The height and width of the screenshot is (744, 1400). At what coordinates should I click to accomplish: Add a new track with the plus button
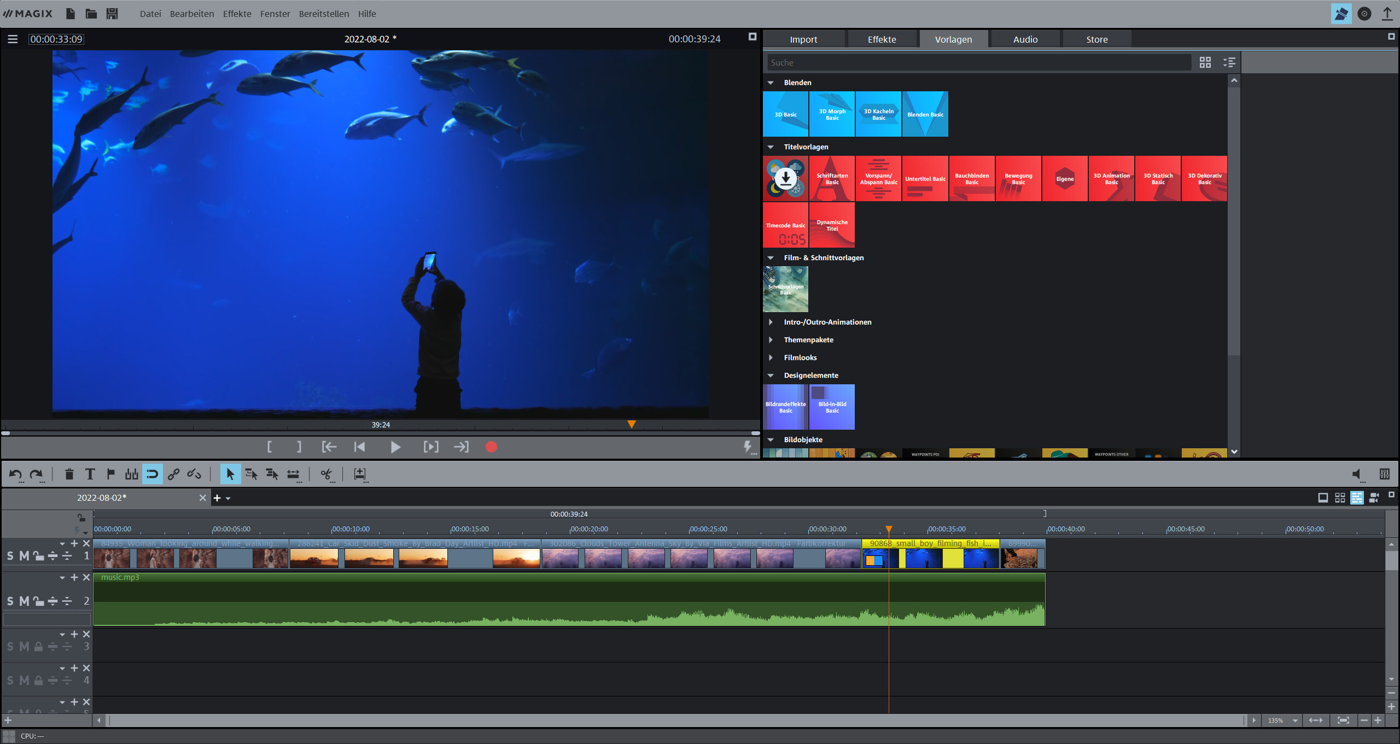pos(9,720)
